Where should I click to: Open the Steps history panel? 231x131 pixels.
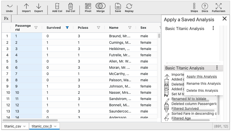(x=194, y=7)
